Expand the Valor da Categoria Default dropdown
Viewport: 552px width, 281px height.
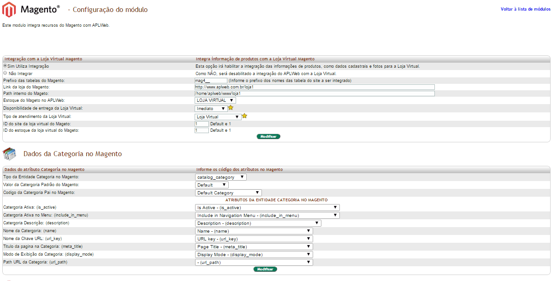tap(212, 185)
